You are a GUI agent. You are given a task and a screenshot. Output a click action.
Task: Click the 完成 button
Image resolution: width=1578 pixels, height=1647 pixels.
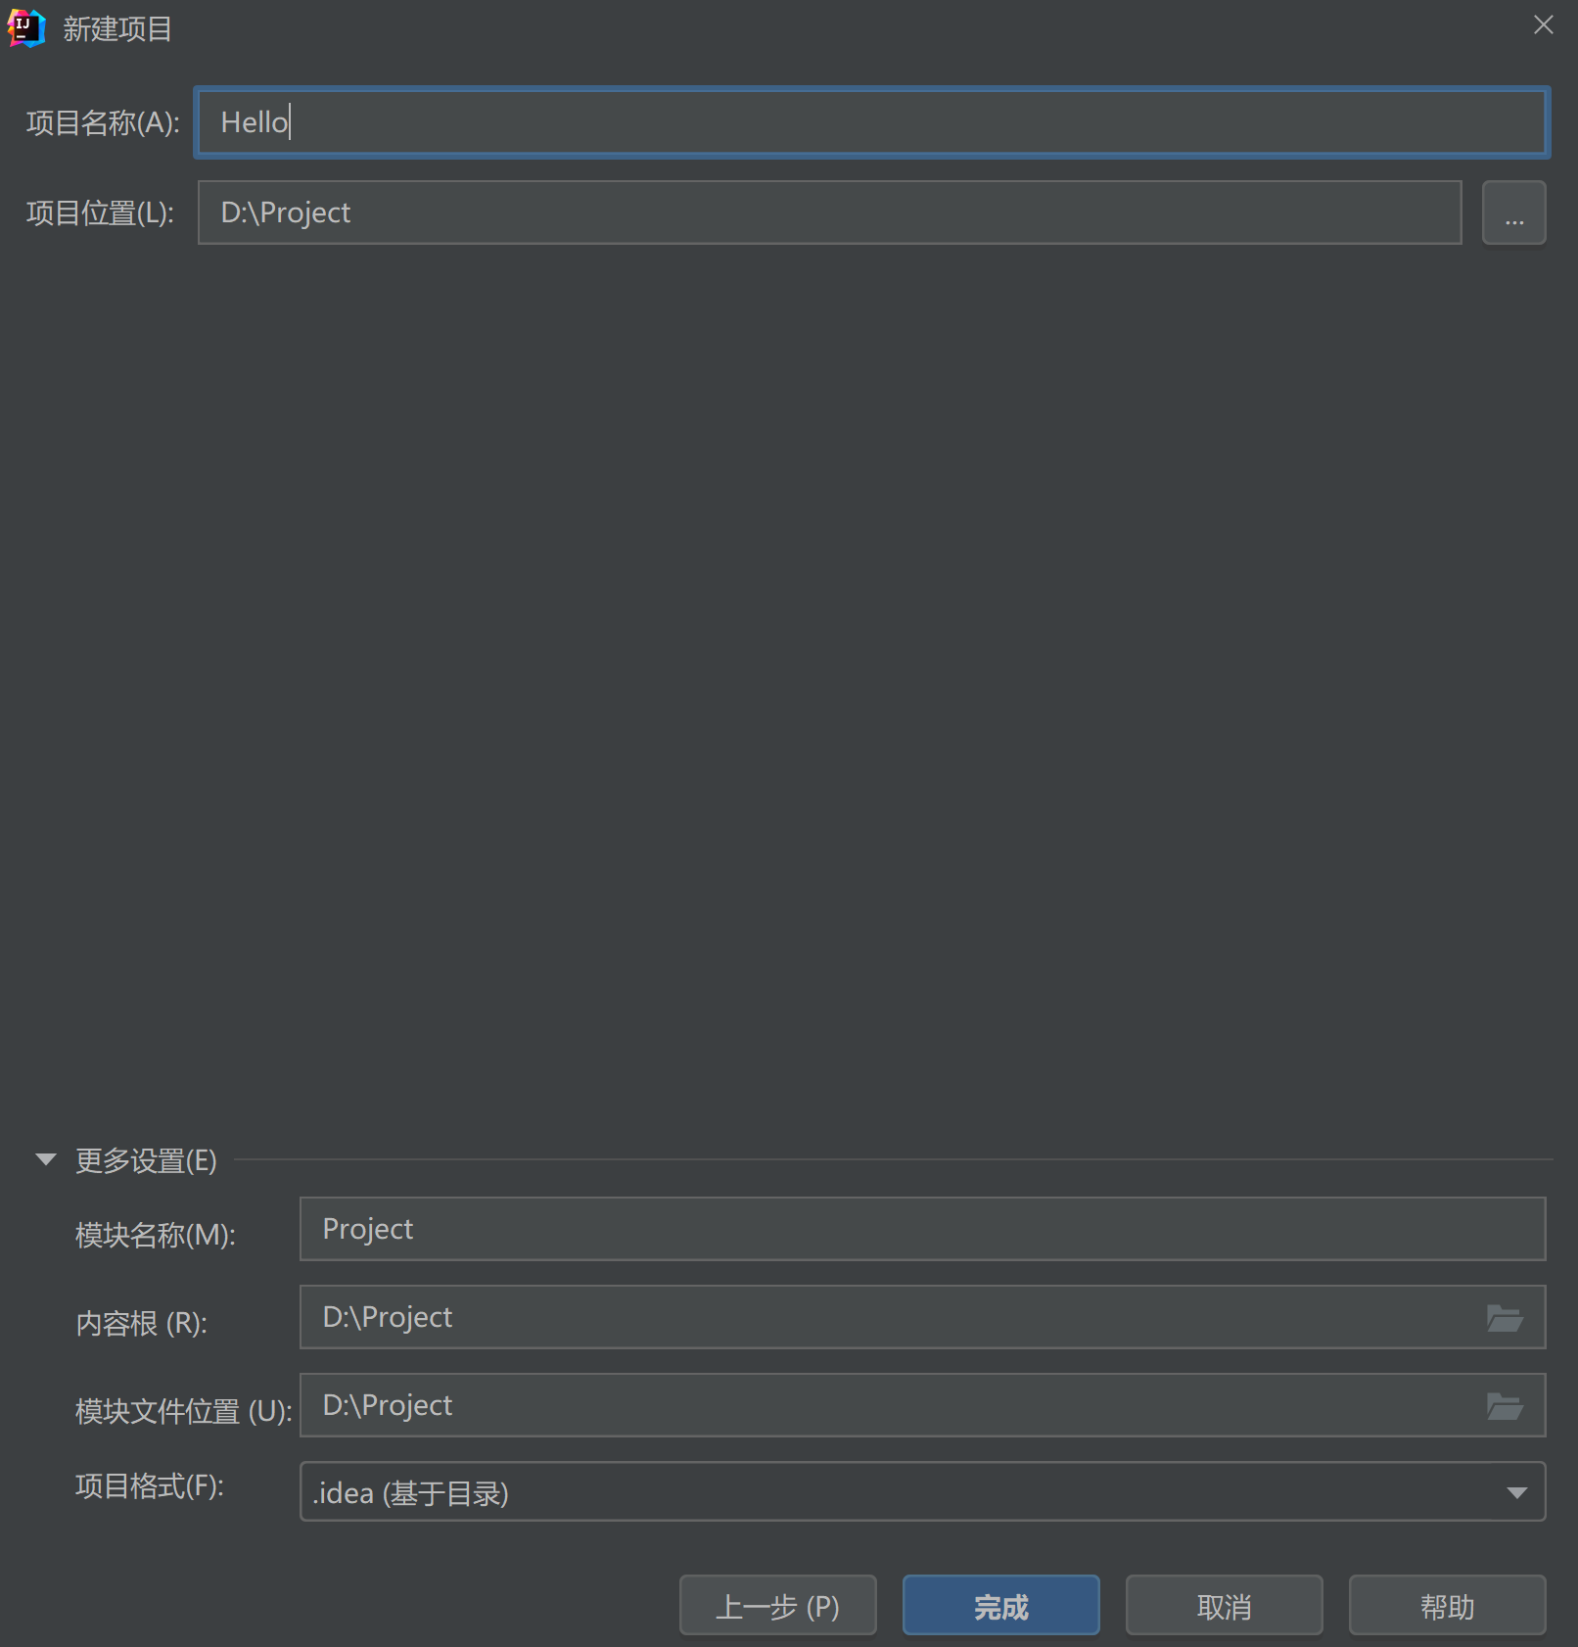point(1000,1605)
